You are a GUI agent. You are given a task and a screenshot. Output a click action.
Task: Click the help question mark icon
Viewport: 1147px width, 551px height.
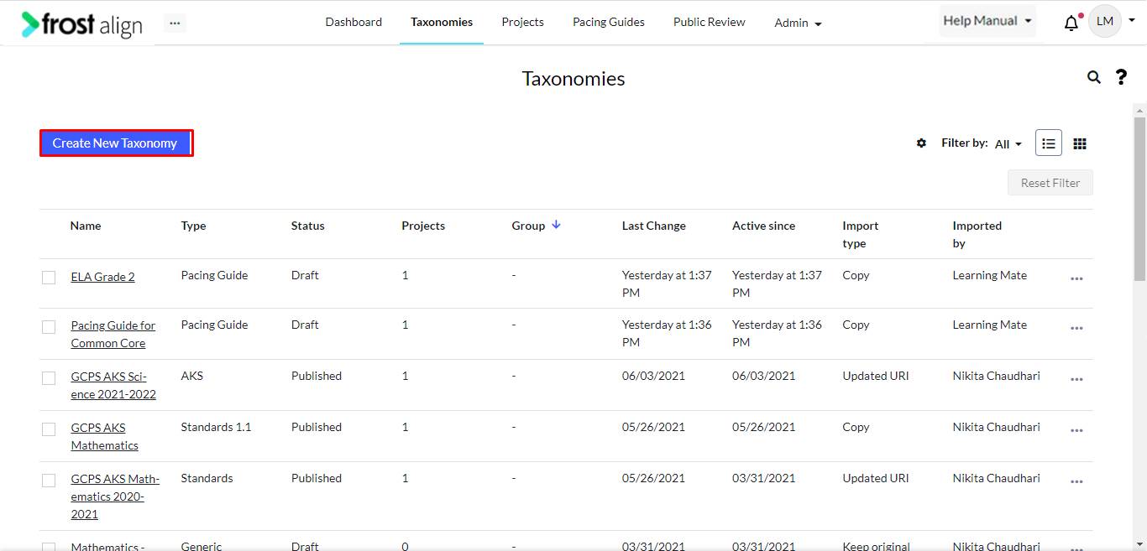click(1121, 77)
